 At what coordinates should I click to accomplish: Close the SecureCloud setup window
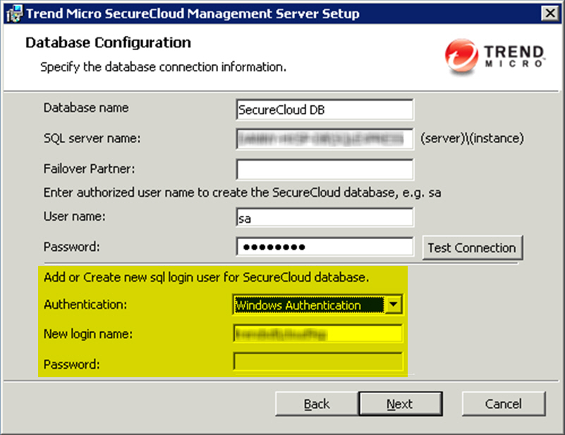(x=547, y=14)
